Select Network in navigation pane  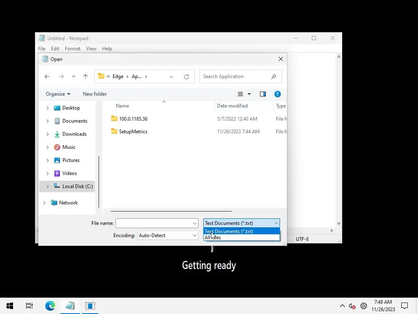[64, 203]
